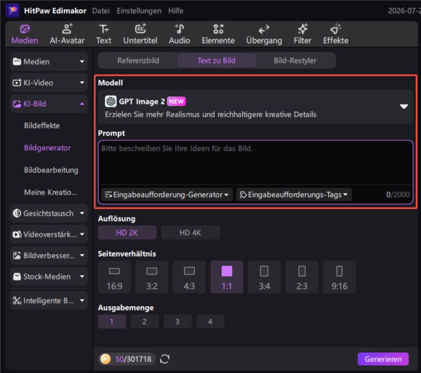Click the GPT Image 2 model logo
The image size is (421, 373).
click(111, 101)
